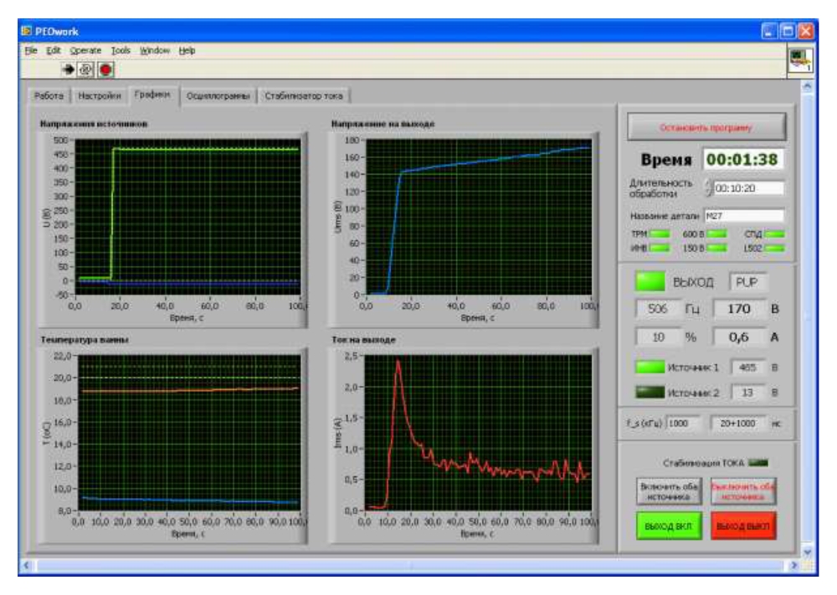Click the voltage field showing 170 В
837x595 pixels.
[739, 309]
